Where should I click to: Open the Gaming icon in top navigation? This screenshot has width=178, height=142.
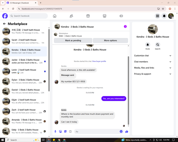coord(121,16)
